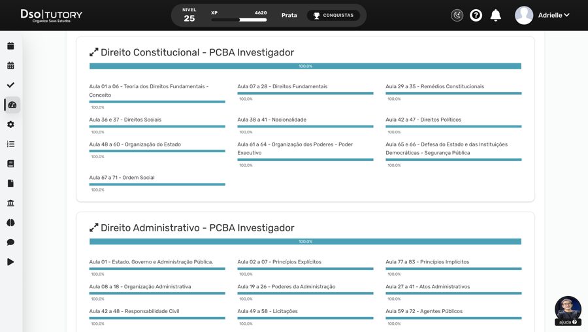This screenshot has width=588, height=332.
Task: Select 'Aula 19 a 26 - Poderes da Administração'
Action: point(287,287)
